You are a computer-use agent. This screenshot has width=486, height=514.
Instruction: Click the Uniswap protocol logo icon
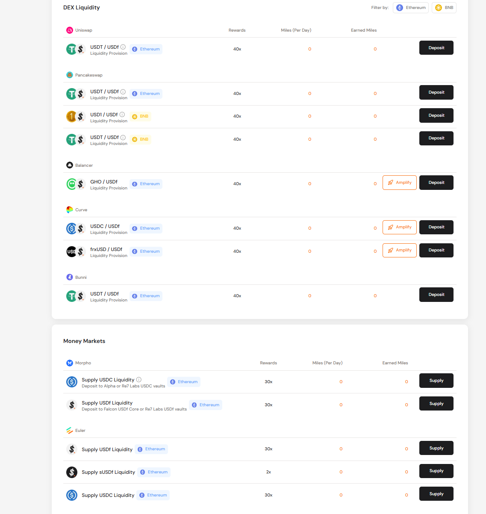point(70,30)
